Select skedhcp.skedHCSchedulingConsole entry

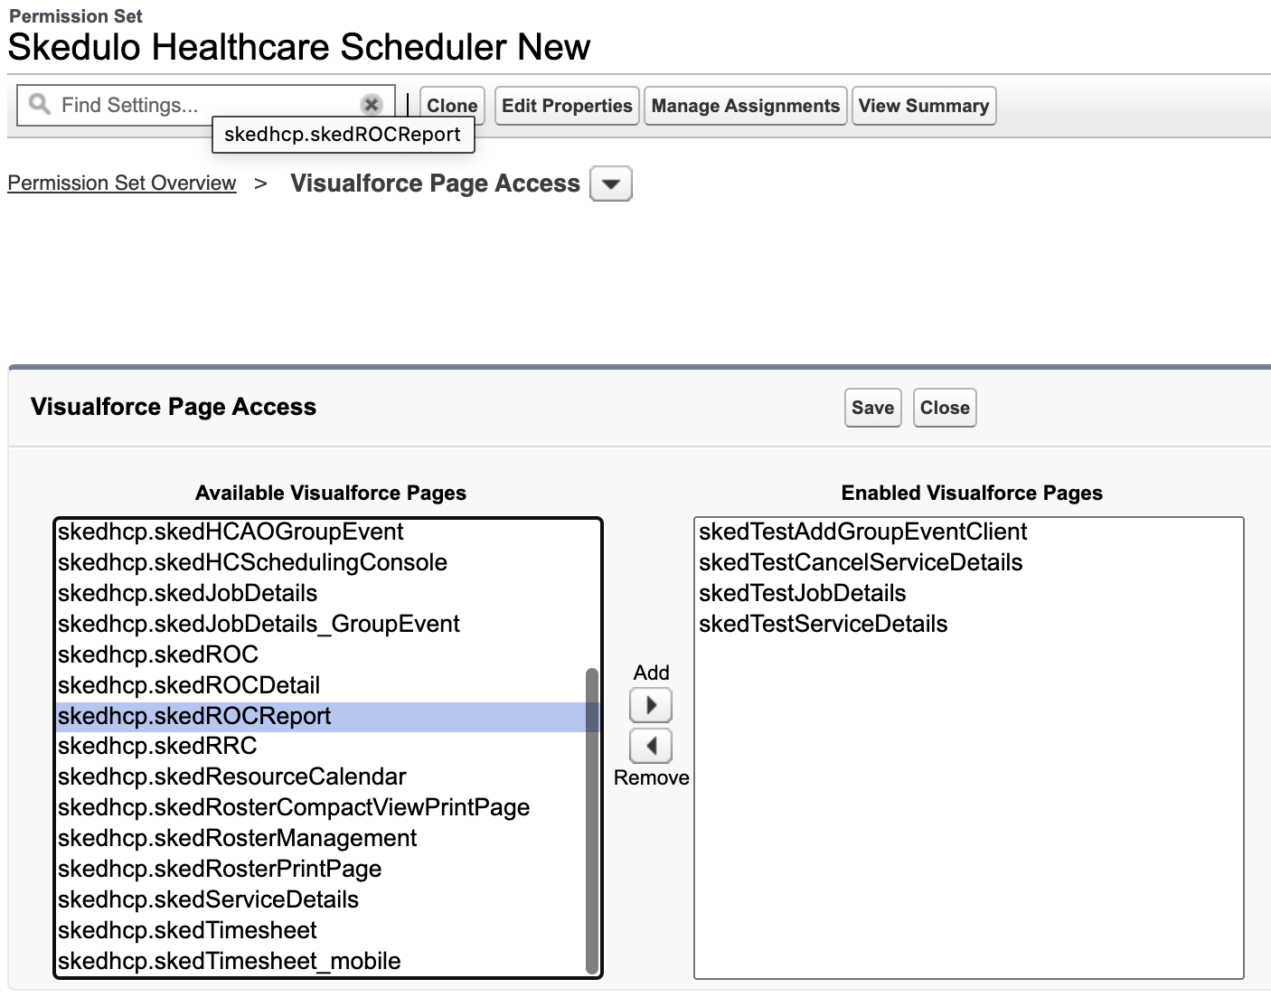[320, 562]
